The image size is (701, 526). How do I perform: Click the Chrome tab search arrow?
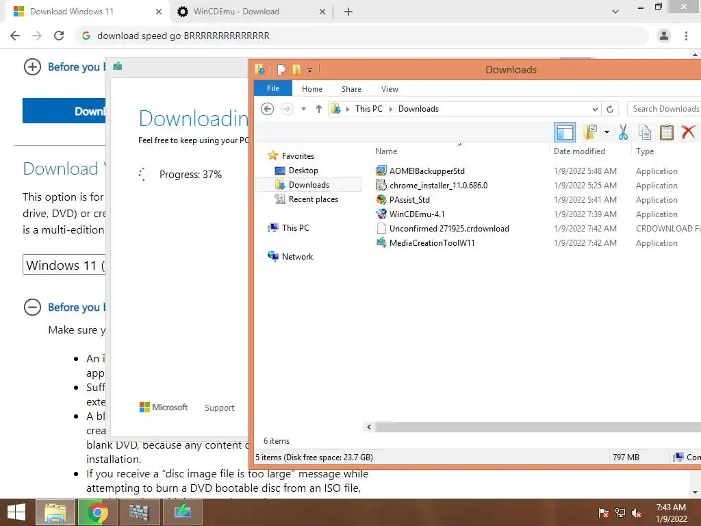pyautogui.click(x=615, y=12)
